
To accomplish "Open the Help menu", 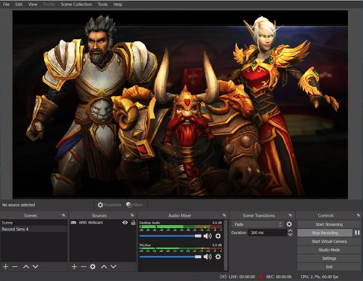I will [x=118, y=4].
